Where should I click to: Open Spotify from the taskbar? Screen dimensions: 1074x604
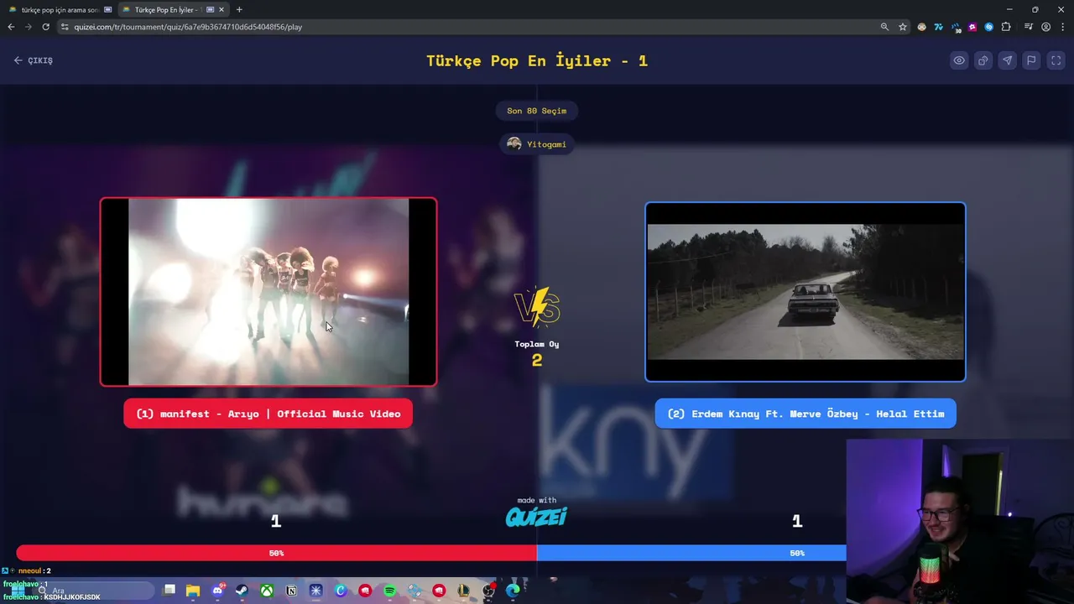coord(390,591)
